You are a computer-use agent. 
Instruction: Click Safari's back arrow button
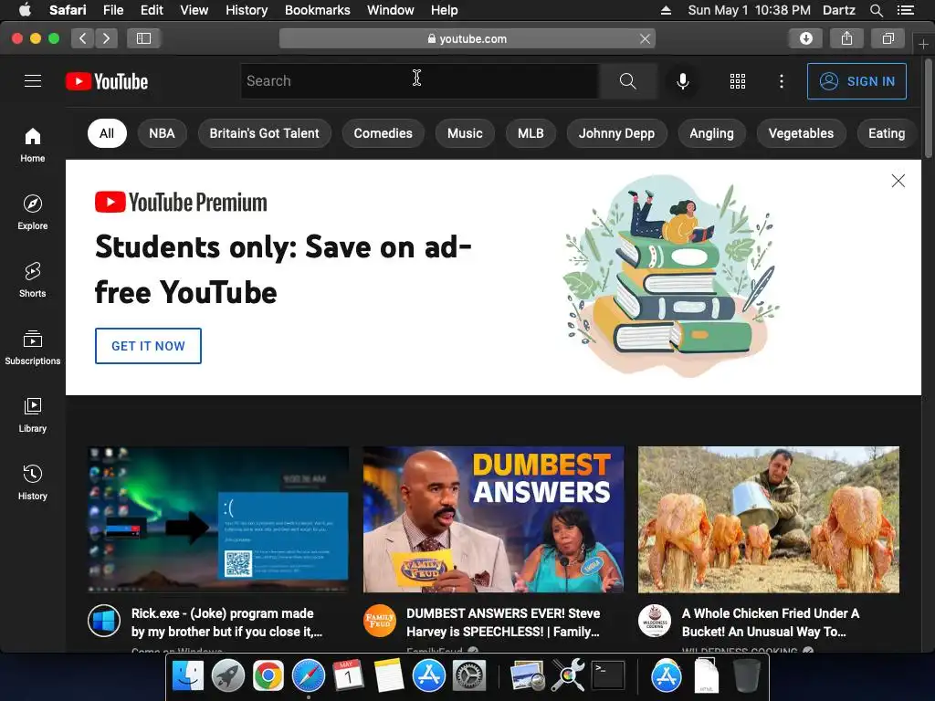(x=83, y=38)
